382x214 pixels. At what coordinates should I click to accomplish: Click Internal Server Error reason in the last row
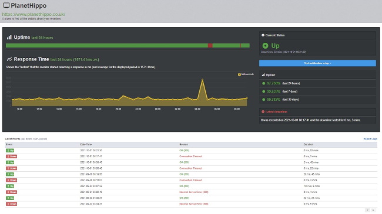click(194, 204)
